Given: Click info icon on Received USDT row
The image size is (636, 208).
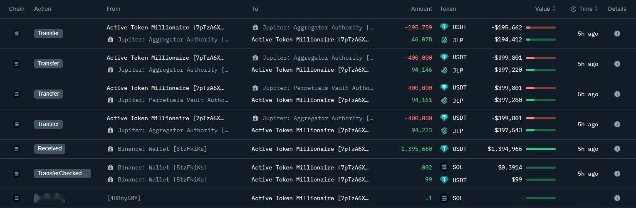Looking at the screenshot, I should 617,149.
